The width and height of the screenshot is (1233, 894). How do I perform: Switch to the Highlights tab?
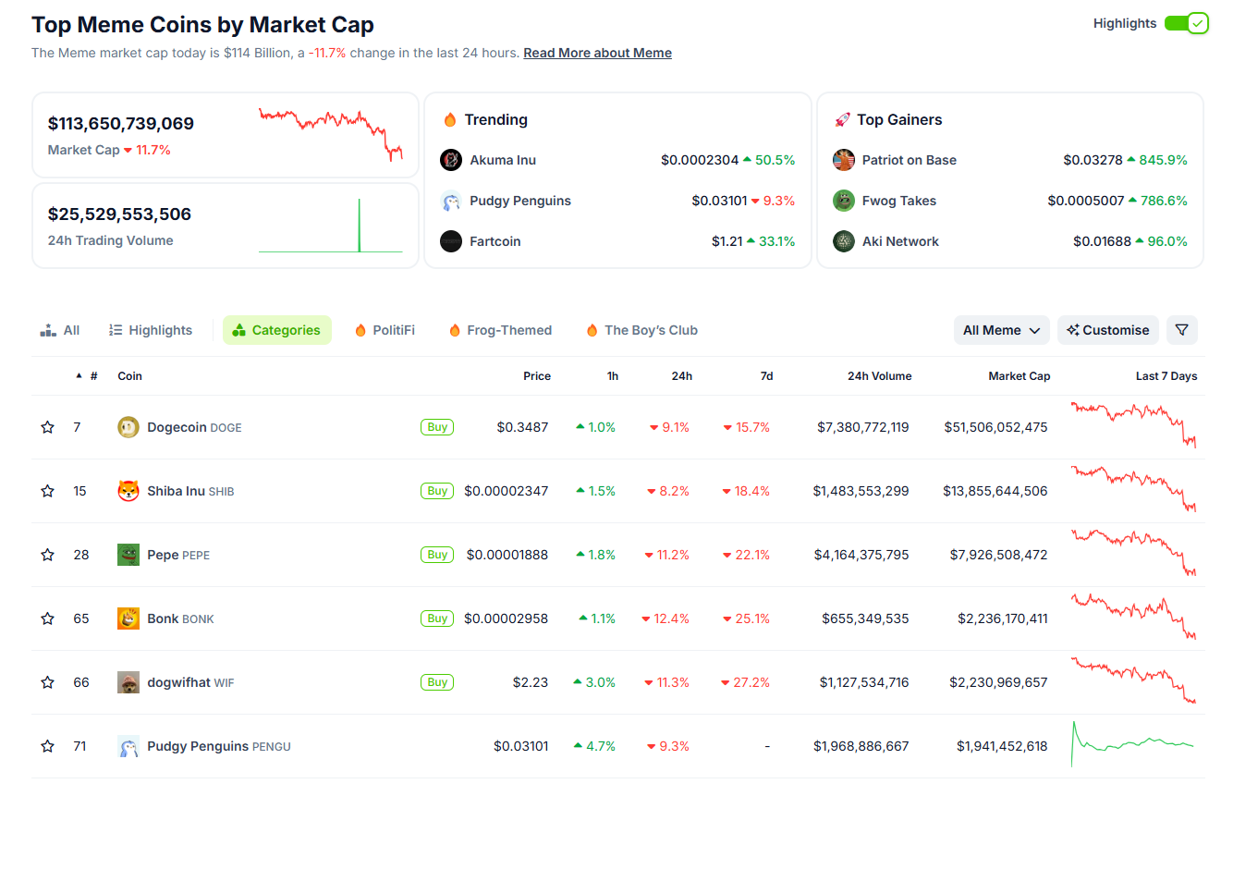click(151, 330)
